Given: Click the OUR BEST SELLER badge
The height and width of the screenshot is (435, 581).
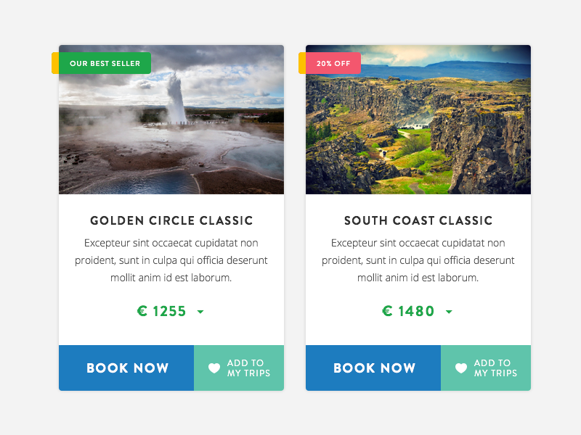Looking at the screenshot, I should coord(105,63).
